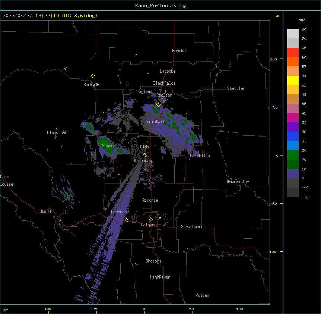Screen dimensions: 321x314
Task: Click the Ponoka city label
Action: click(179, 51)
